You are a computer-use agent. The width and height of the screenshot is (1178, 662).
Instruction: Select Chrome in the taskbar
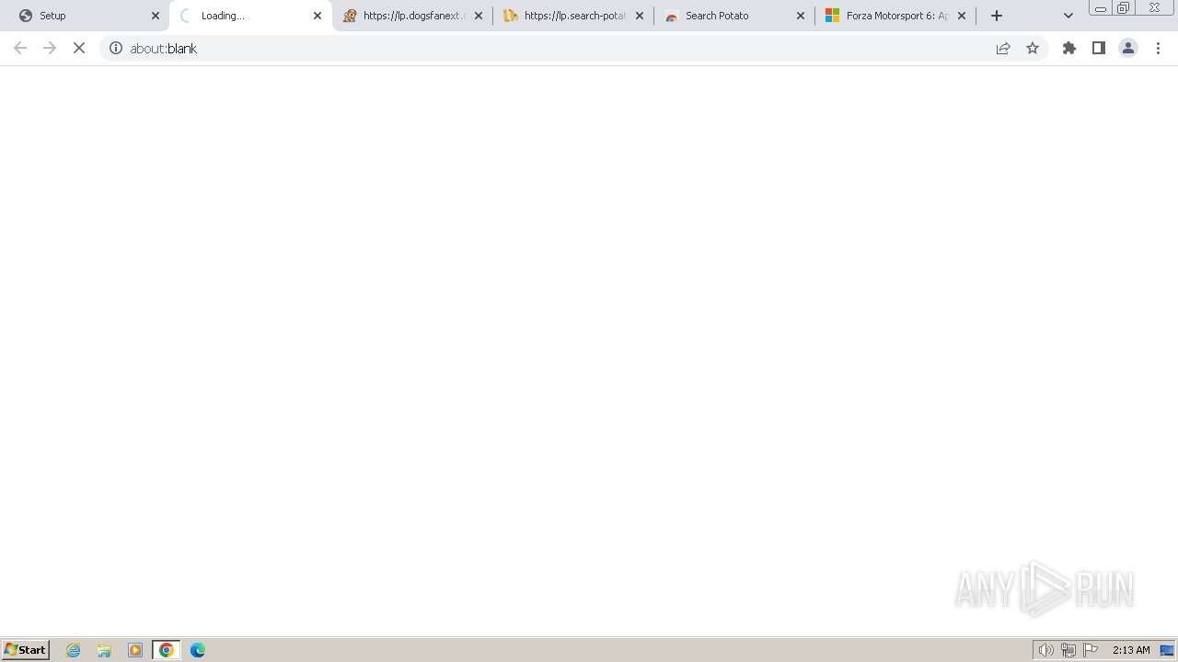tap(167, 650)
